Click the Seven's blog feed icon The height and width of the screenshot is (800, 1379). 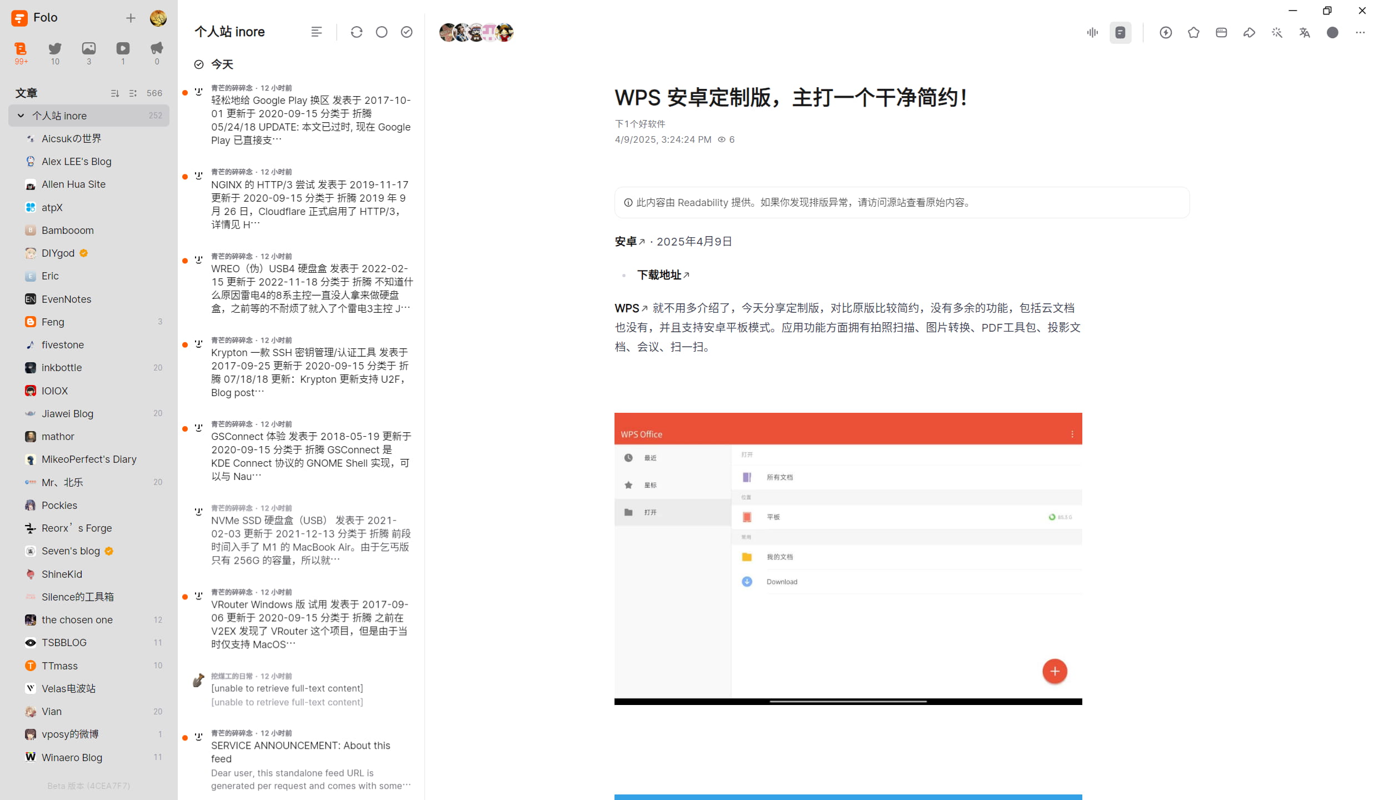point(31,551)
